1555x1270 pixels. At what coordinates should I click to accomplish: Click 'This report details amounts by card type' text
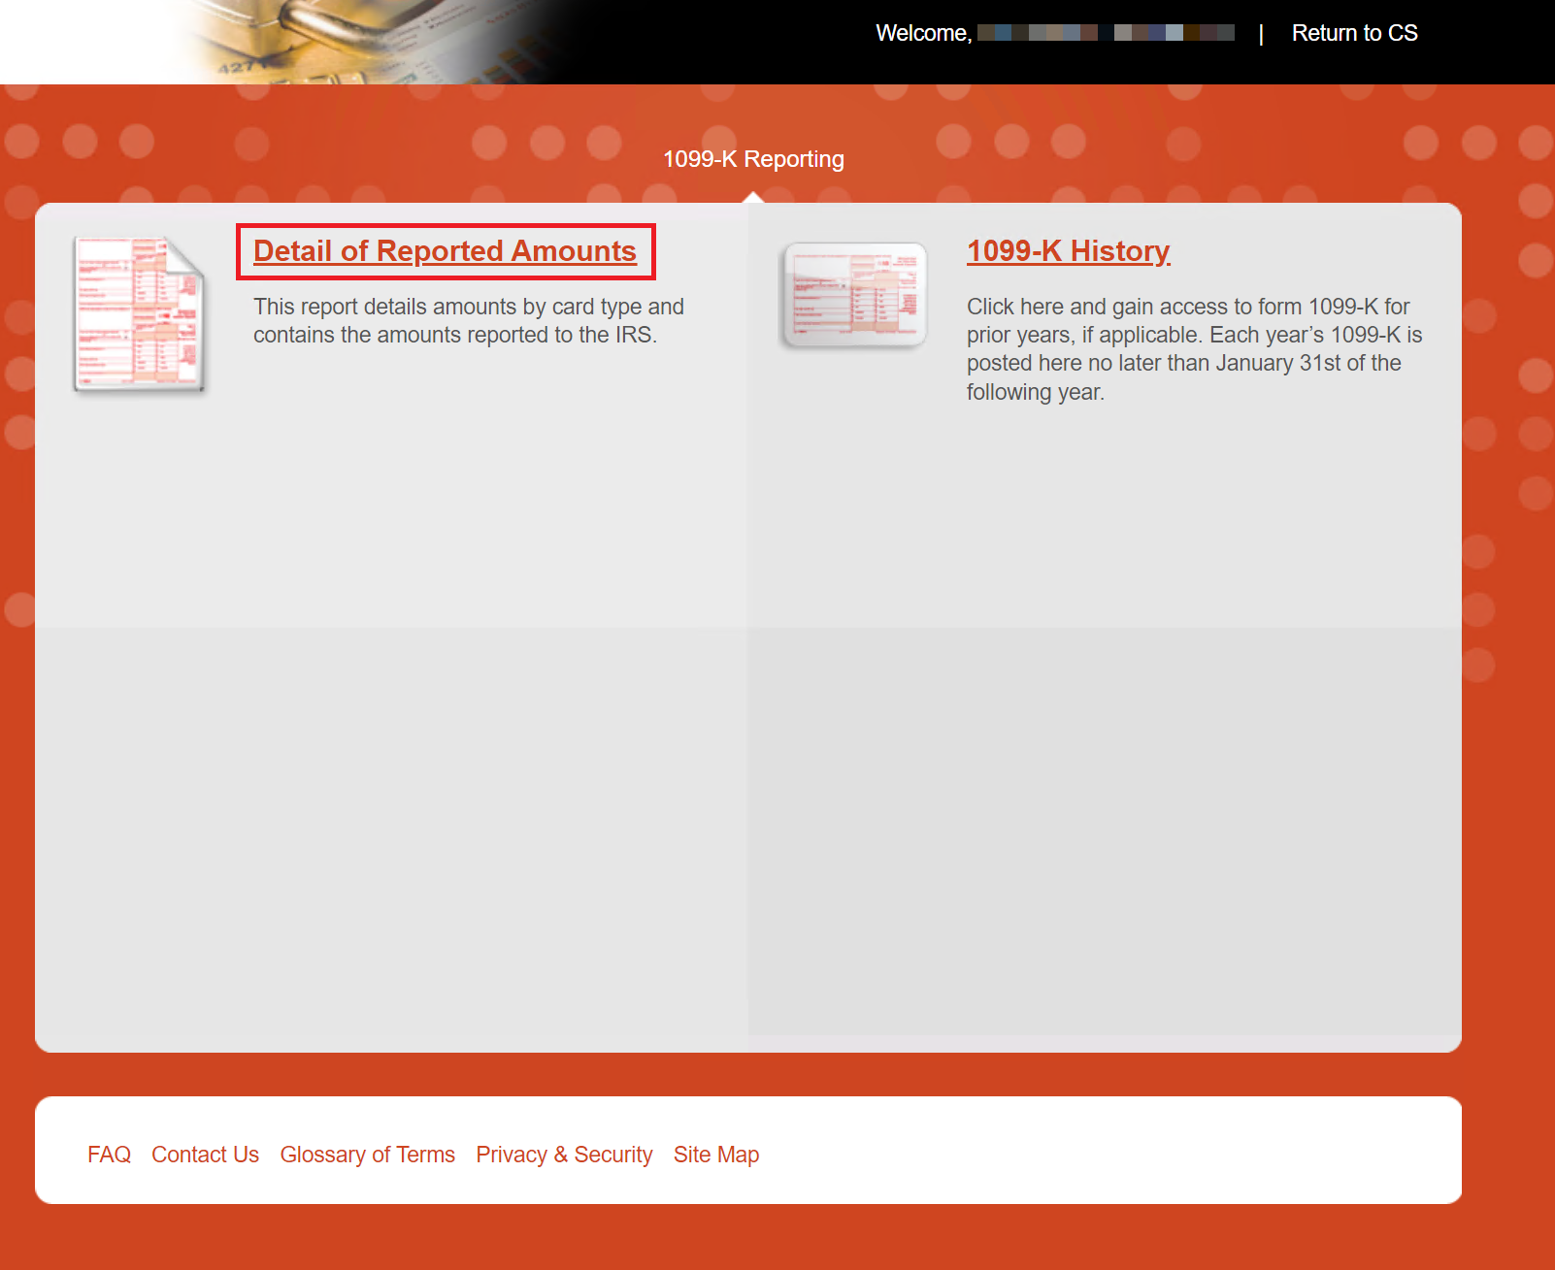click(469, 320)
